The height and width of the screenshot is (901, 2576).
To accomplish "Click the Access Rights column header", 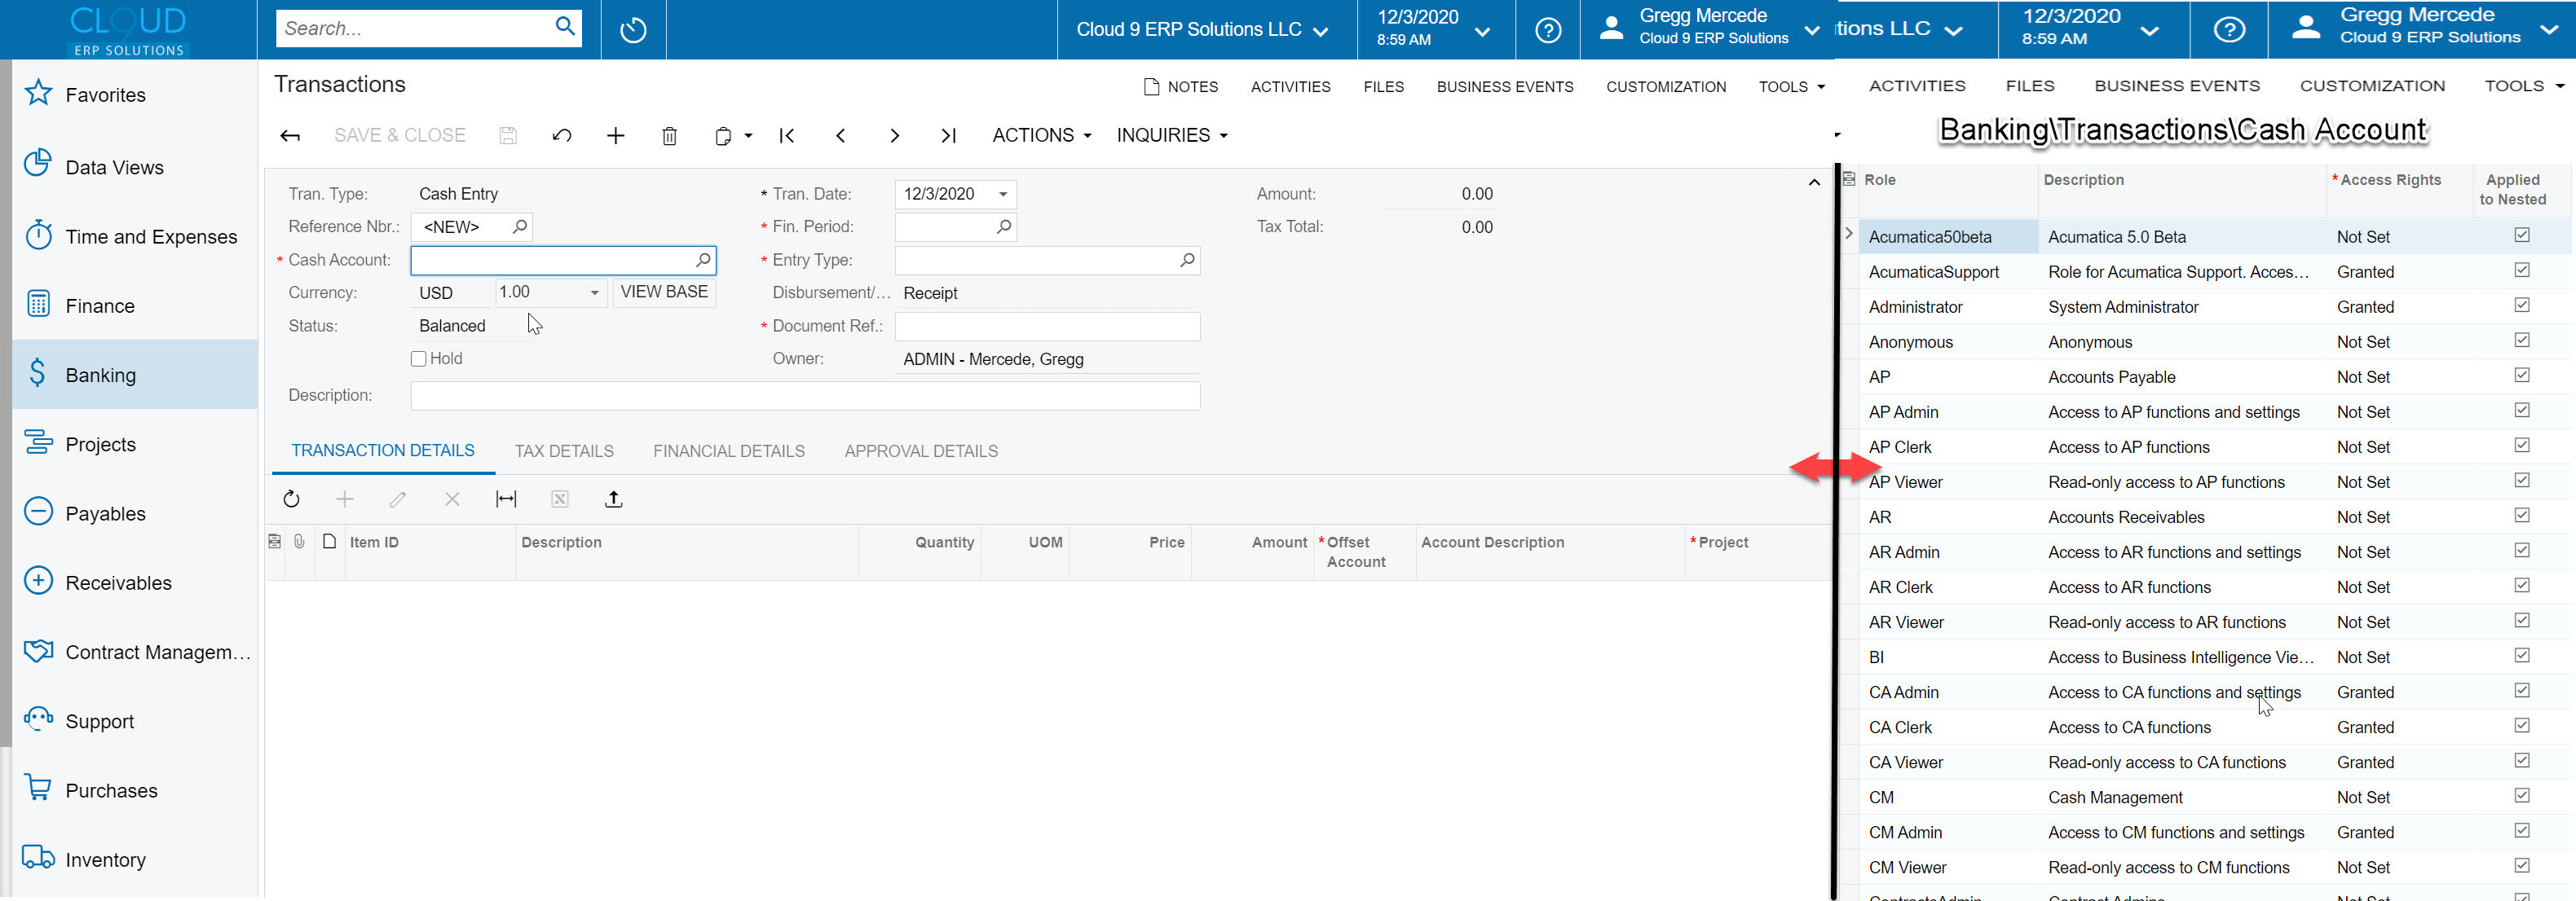I will [2389, 180].
